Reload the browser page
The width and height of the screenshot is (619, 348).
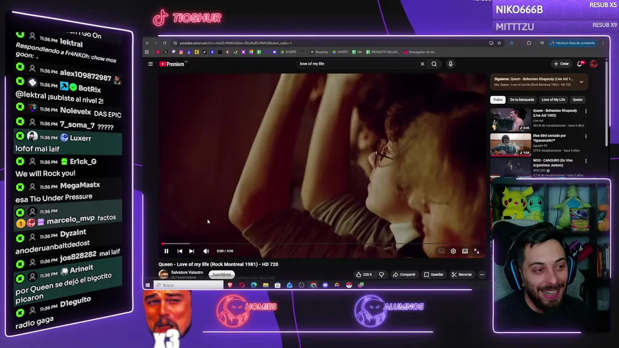[x=164, y=43]
